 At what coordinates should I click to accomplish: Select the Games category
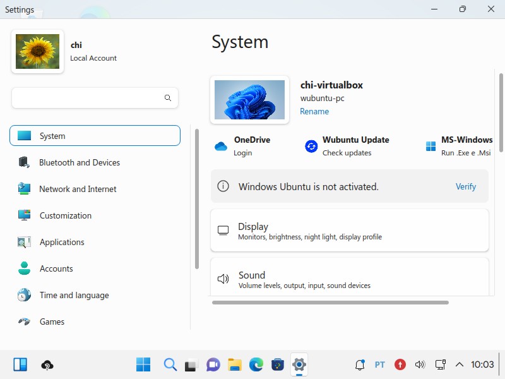[x=52, y=322]
